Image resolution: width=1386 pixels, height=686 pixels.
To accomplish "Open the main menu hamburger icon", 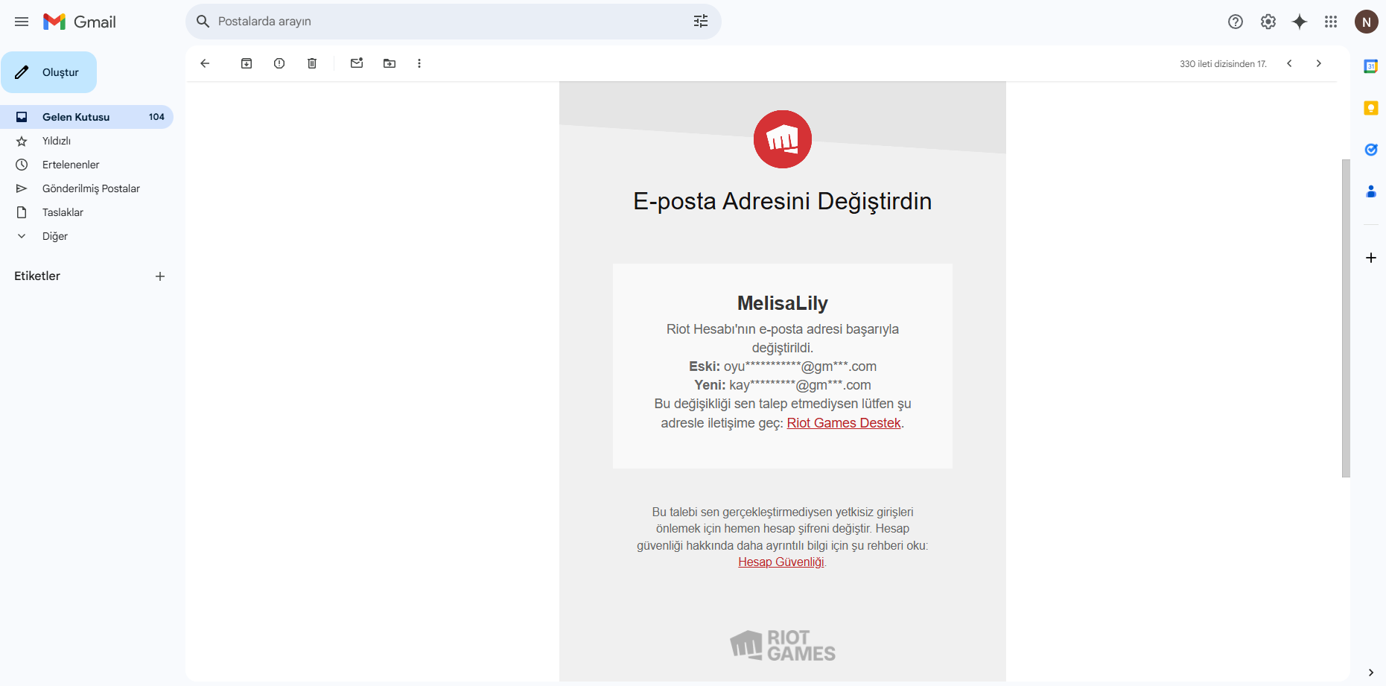I will pos(22,22).
